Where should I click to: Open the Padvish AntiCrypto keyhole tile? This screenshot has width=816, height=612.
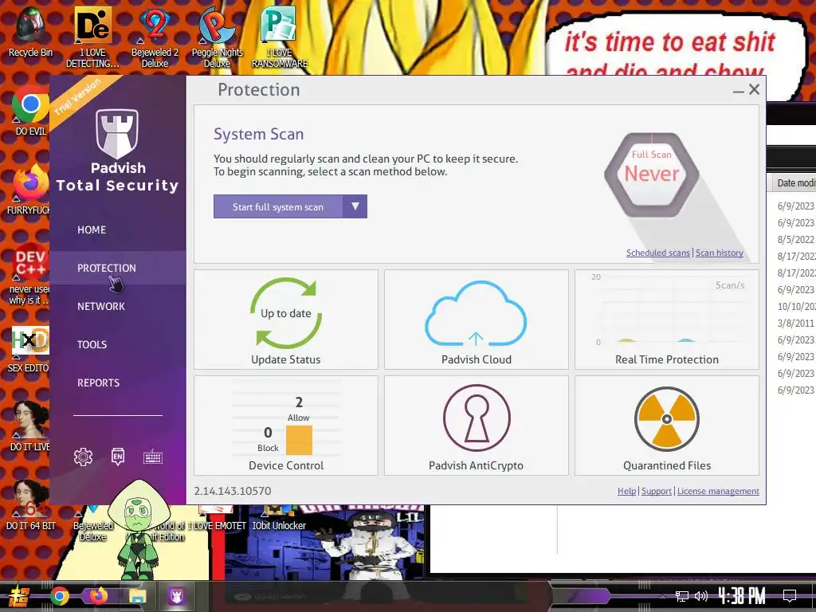tap(477, 426)
